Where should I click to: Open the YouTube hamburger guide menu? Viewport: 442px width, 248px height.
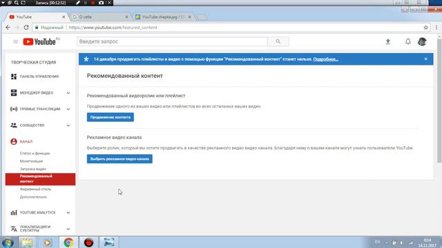coord(15,41)
